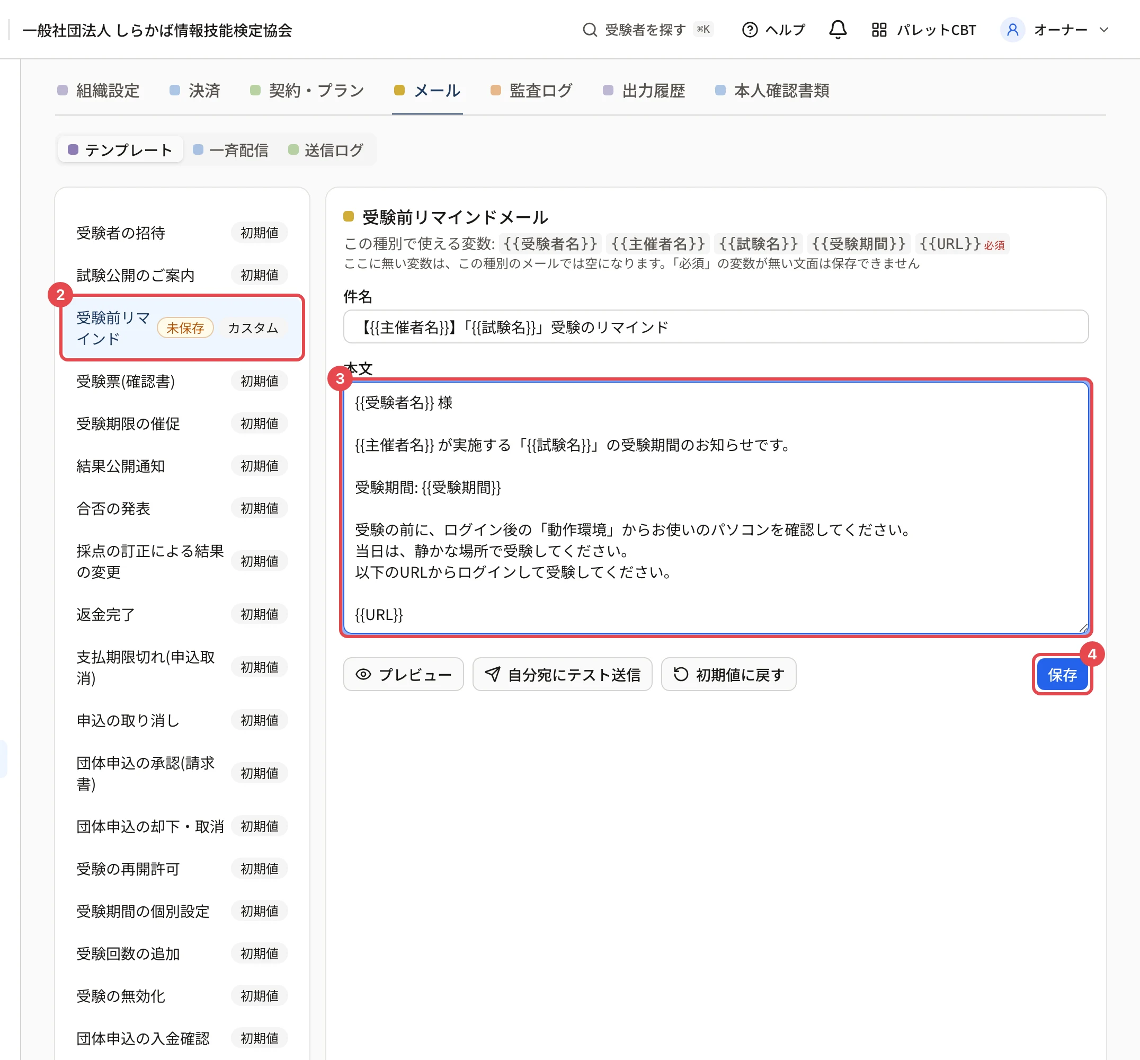Screen dimensions: 1140x1060
Task: Click the paper plane test-send icon
Action: click(x=493, y=675)
